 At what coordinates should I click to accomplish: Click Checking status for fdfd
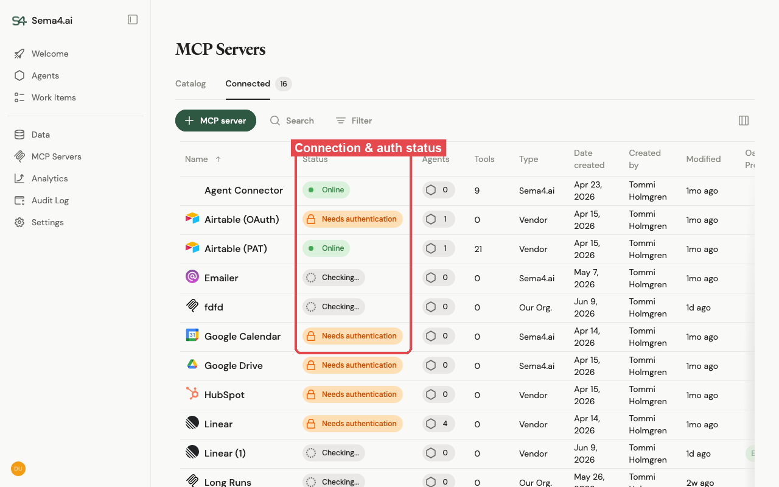(x=334, y=307)
